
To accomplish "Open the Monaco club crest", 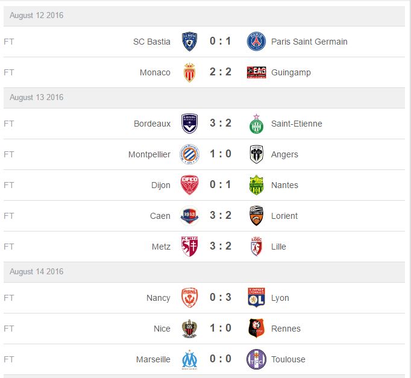I will tap(189, 72).
